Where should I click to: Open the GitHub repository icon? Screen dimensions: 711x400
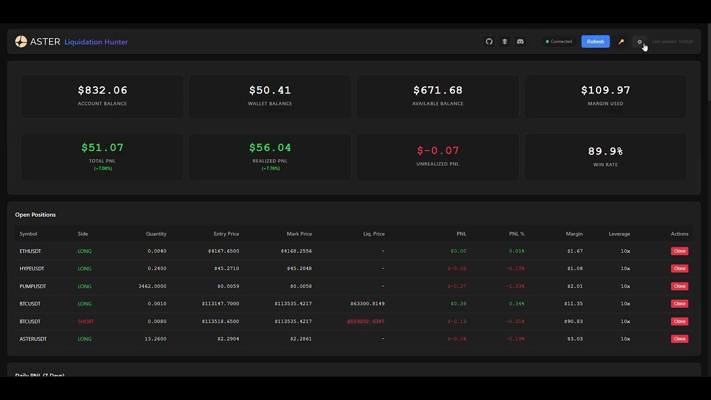click(x=489, y=41)
